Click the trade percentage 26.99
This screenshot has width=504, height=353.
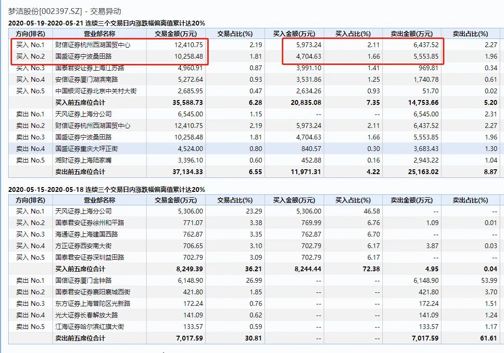pyautogui.click(x=254, y=281)
